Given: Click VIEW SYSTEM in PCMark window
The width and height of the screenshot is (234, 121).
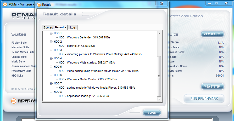Looking at the screenshot, I should (x=212, y=87).
